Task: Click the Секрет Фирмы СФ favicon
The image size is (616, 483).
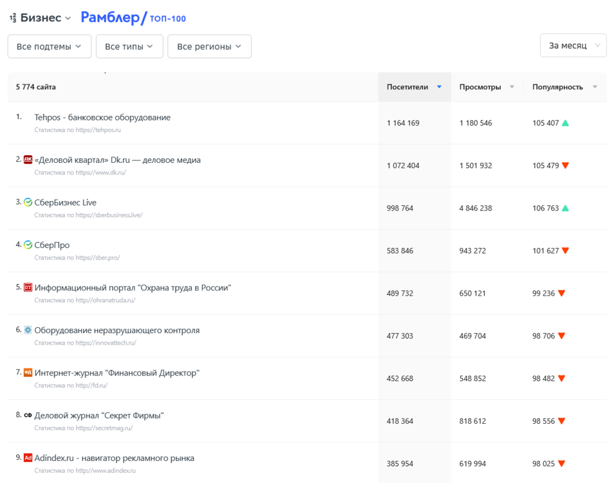Action: [28, 415]
